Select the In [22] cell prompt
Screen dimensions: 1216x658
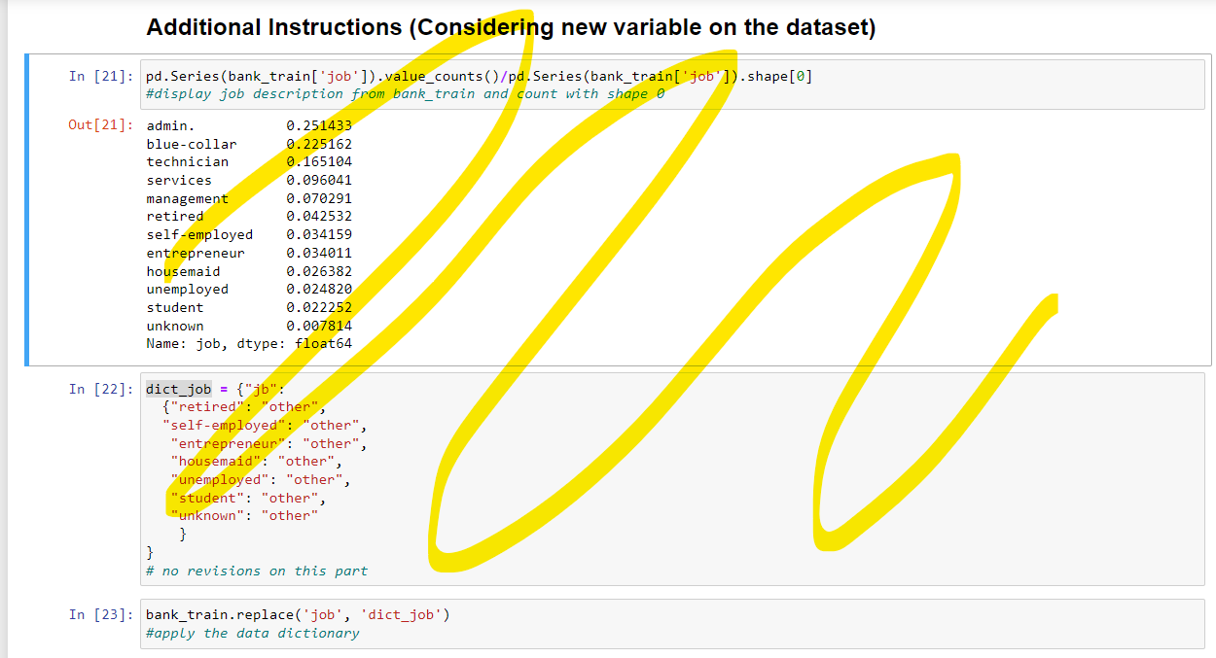(x=100, y=389)
